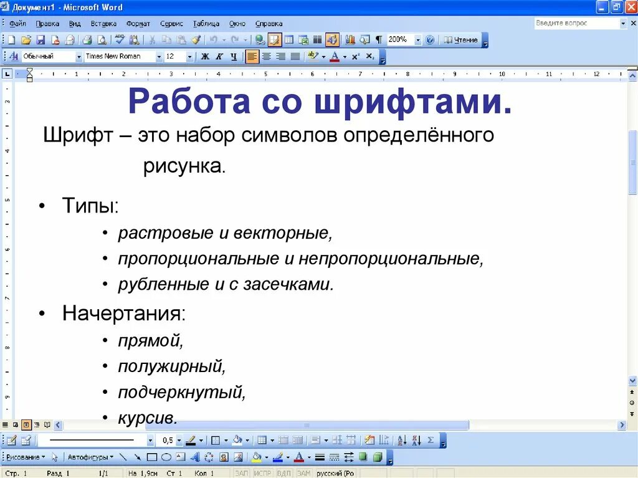Screen dimensions: 638x478
Task: Toggle Bold (Ж) formatting
Action: [x=205, y=57]
